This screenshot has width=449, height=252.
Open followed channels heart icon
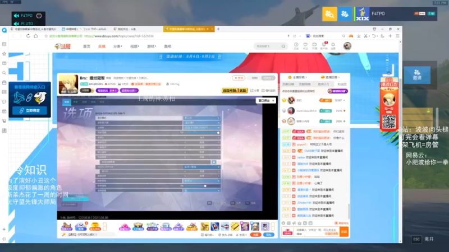coord(305,45)
